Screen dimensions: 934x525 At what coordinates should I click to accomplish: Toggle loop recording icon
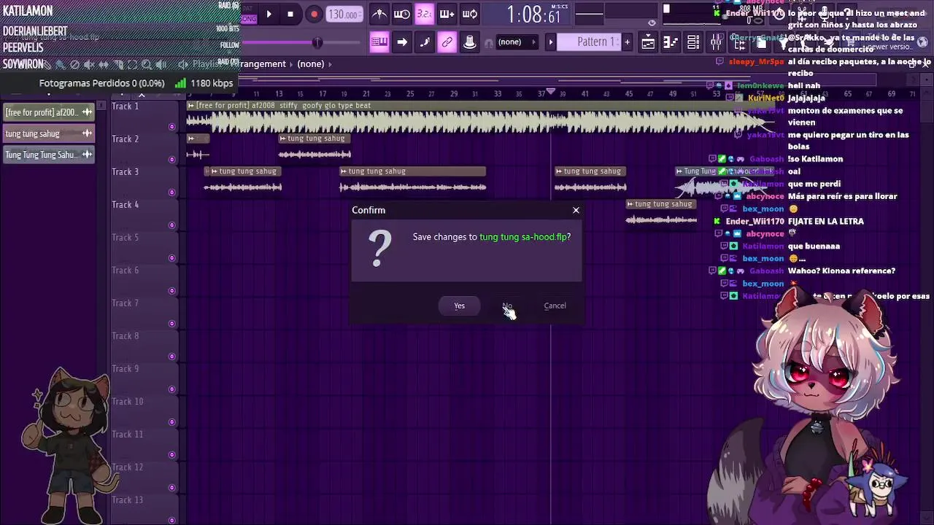(470, 14)
